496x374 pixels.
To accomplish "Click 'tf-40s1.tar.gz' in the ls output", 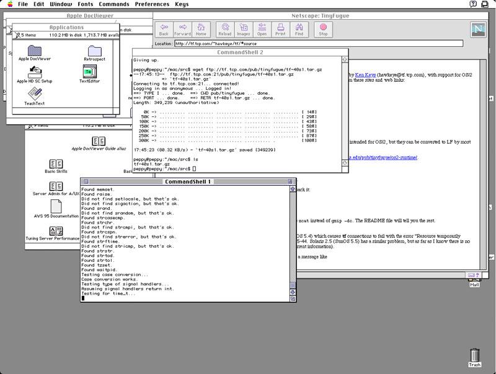I will pyautogui.click(x=151, y=164).
